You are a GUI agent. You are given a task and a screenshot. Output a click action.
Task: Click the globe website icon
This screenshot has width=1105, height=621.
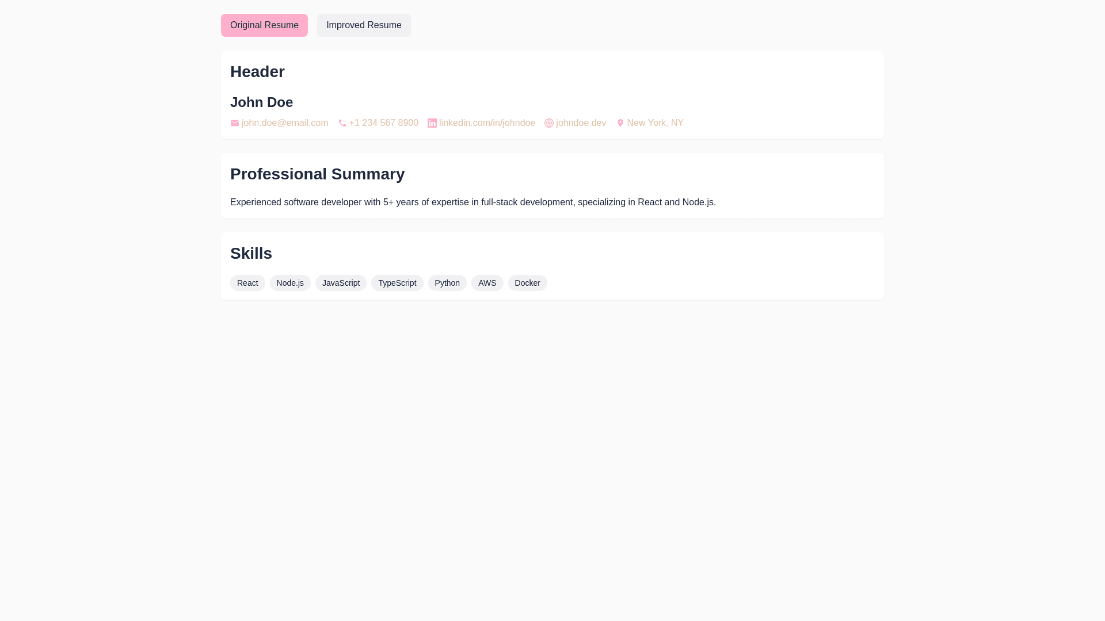tap(549, 123)
